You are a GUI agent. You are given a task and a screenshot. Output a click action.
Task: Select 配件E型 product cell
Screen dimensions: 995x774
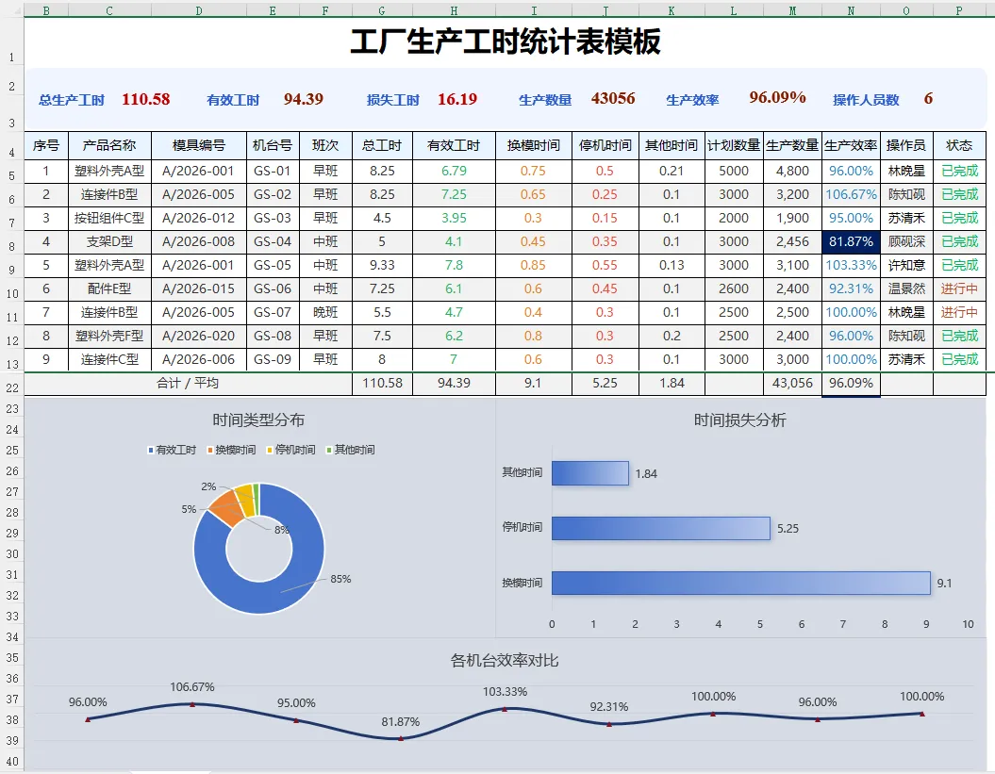pyautogui.click(x=109, y=288)
